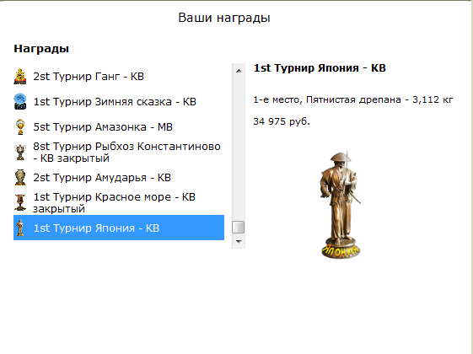Click '1-е место, Пятнистая дрепана - 3,112 кг'

point(353,99)
